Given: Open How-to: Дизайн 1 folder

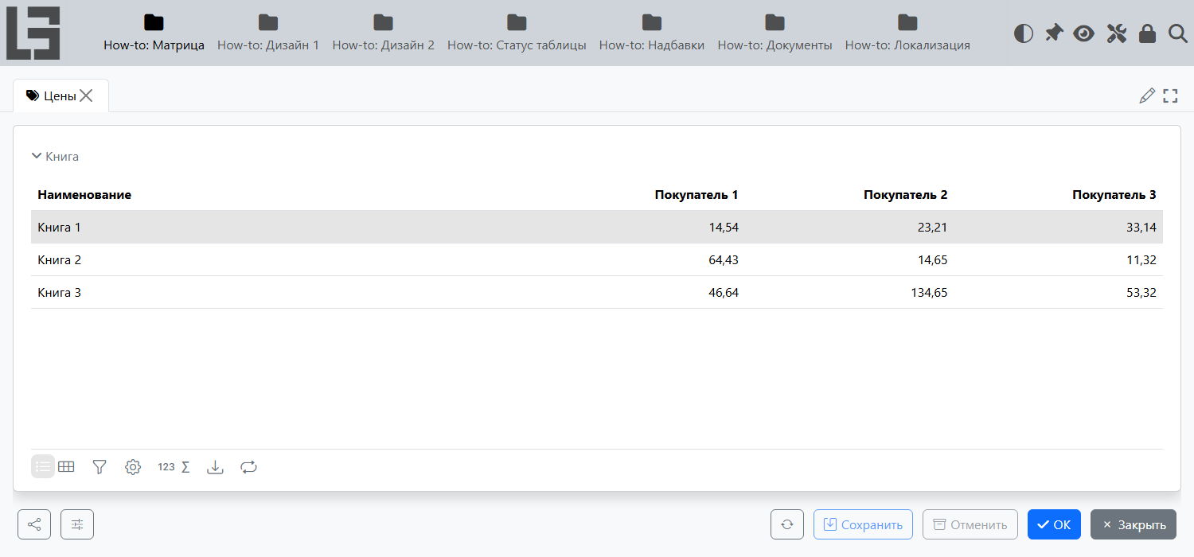Looking at the screenshot, I should pos(268,33).
